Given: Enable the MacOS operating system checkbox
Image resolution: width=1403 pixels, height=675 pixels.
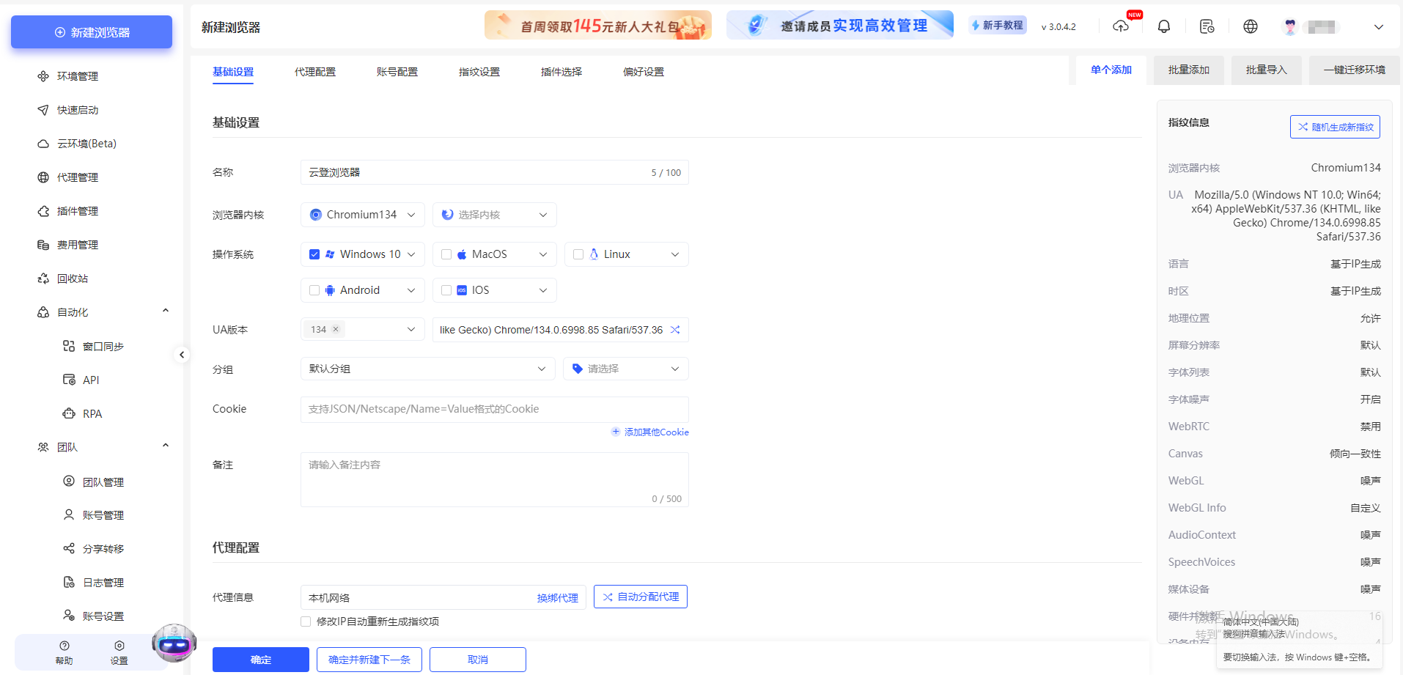Looking at the screenshot, I should coord(446,254).
